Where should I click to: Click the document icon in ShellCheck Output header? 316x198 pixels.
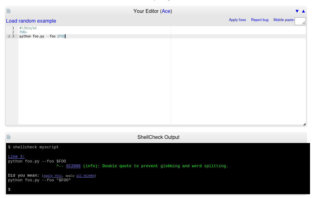click(9, 137)
